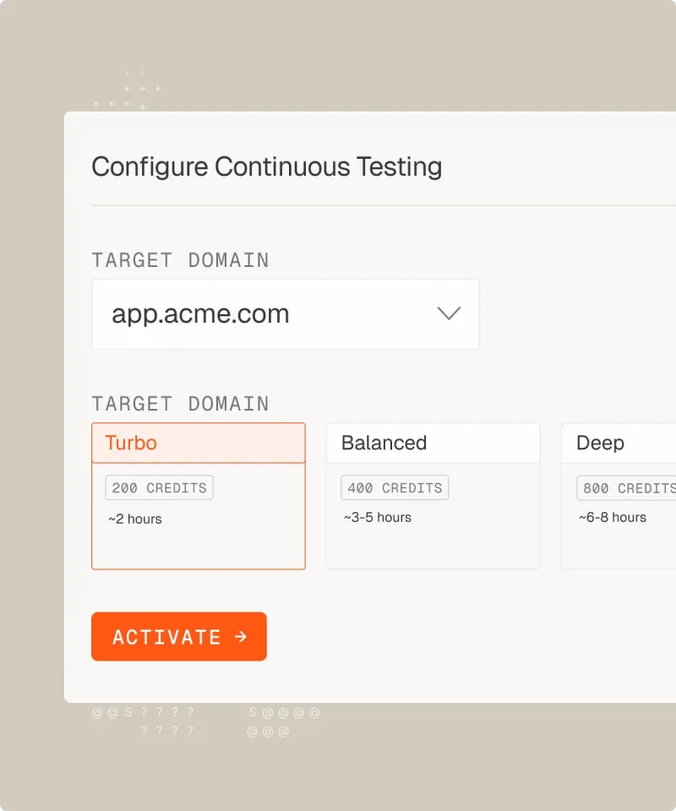Viewport: 676px width, 811px height.
Task: Click the 200 CREDITS badge in Turbo
Action: pyautogui.click(x=160, y=487)
